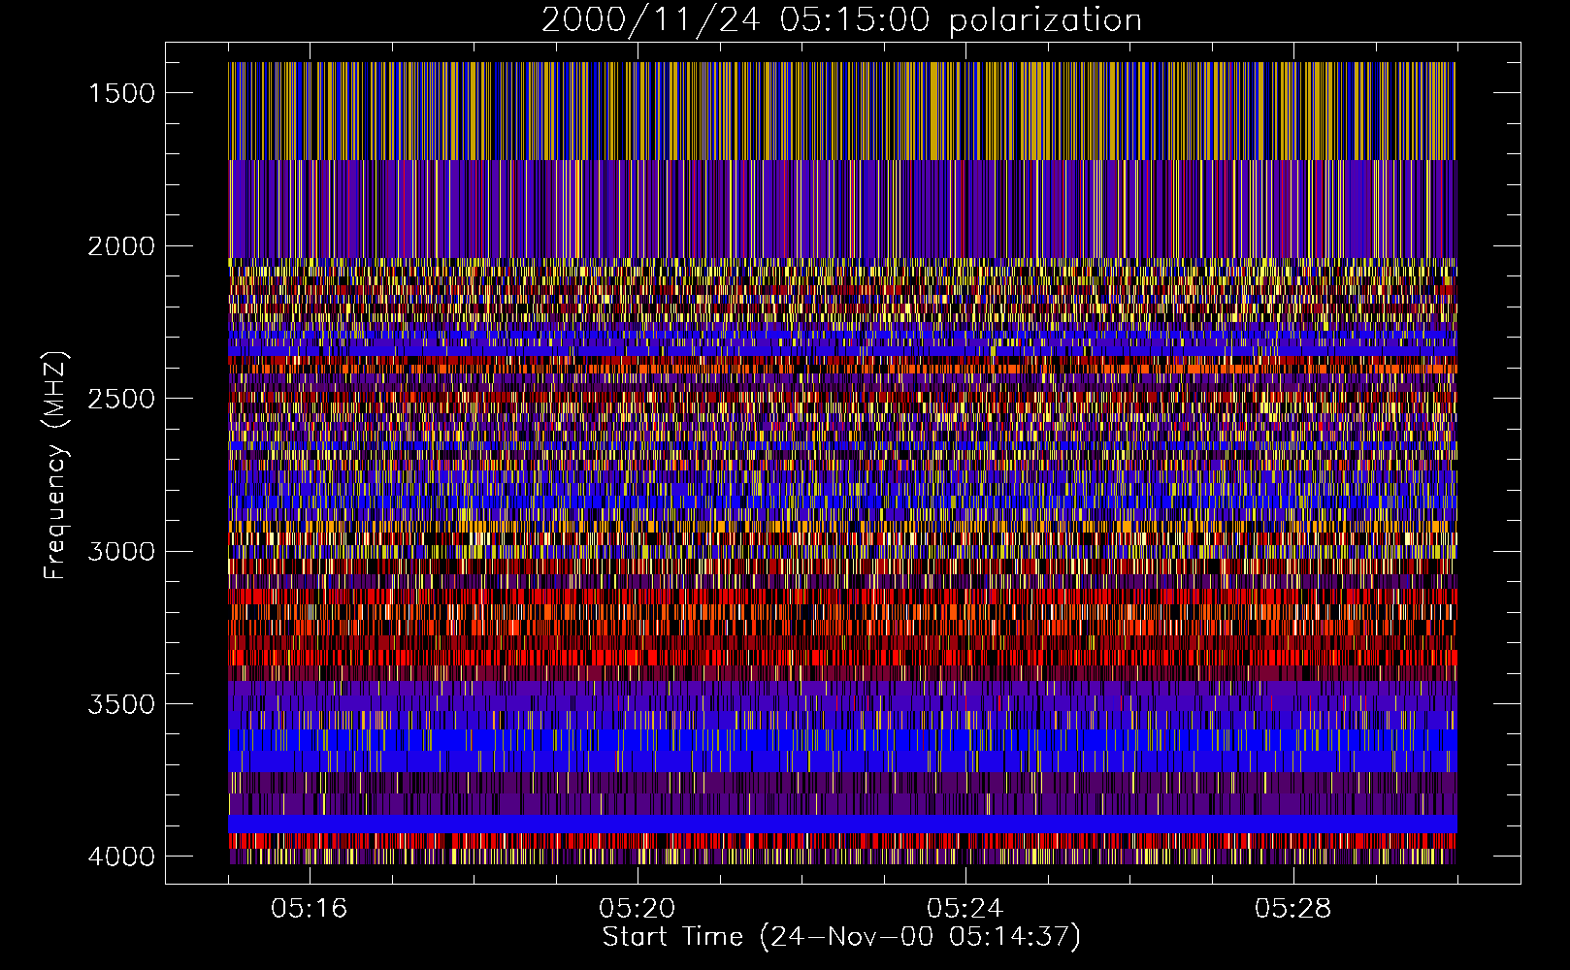The image size is (1570, 970).
Task: Select the 2500 frequency tick label
Action: [x=121, y=399]
